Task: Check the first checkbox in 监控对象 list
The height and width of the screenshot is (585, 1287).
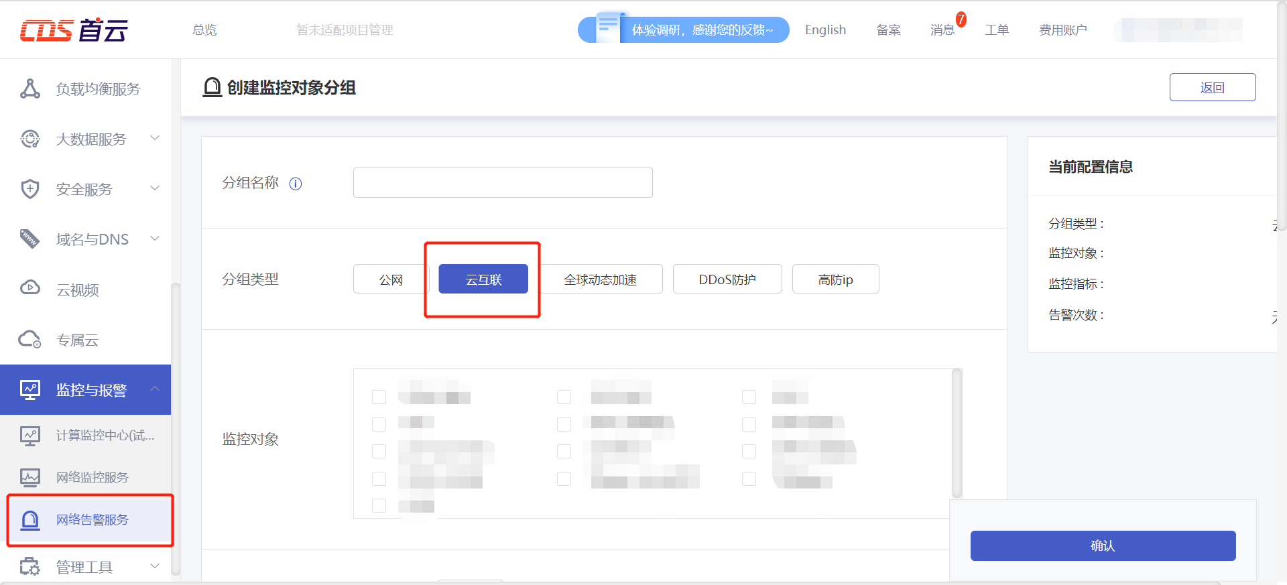Action: (x=379, y=397)
